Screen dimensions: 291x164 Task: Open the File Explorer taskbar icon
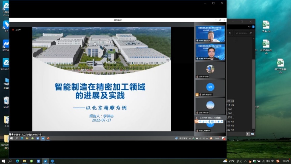(x=24, y=161)
